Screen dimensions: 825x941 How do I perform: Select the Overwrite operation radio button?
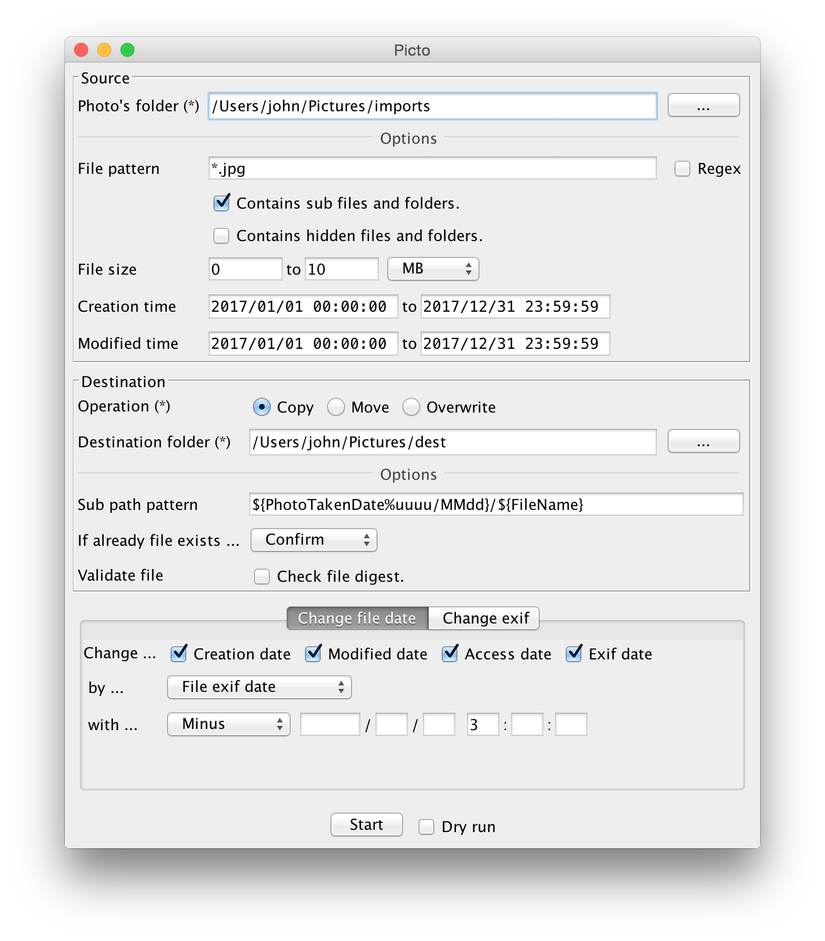(411, 407)
